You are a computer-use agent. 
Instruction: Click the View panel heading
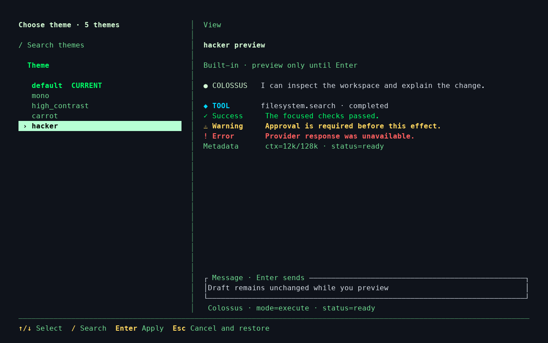click(x=212, y=25)
